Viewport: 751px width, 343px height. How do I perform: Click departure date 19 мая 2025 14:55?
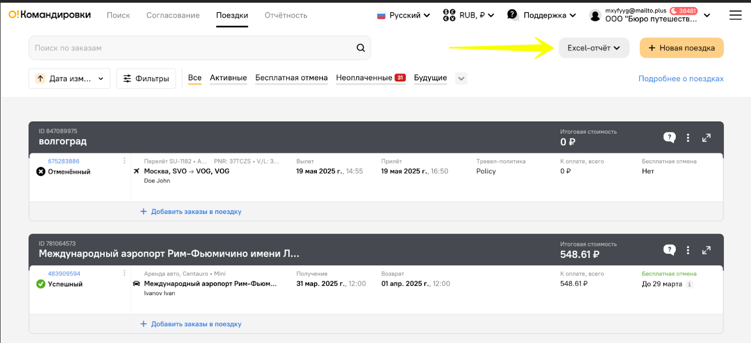[x=330, y=171]
